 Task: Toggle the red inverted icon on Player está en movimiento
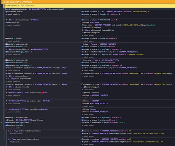(x=6, y=79)
